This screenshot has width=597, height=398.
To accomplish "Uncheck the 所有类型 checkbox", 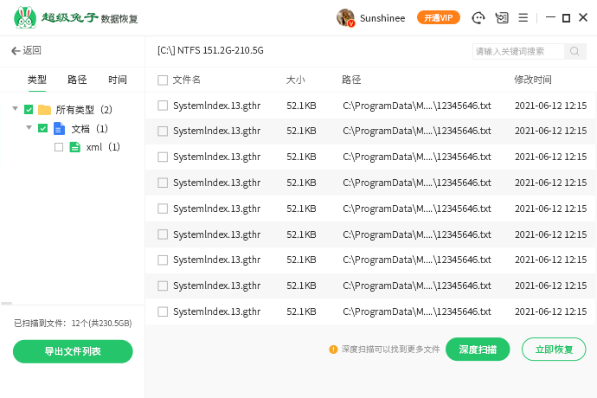I will [x=29, y=110].
